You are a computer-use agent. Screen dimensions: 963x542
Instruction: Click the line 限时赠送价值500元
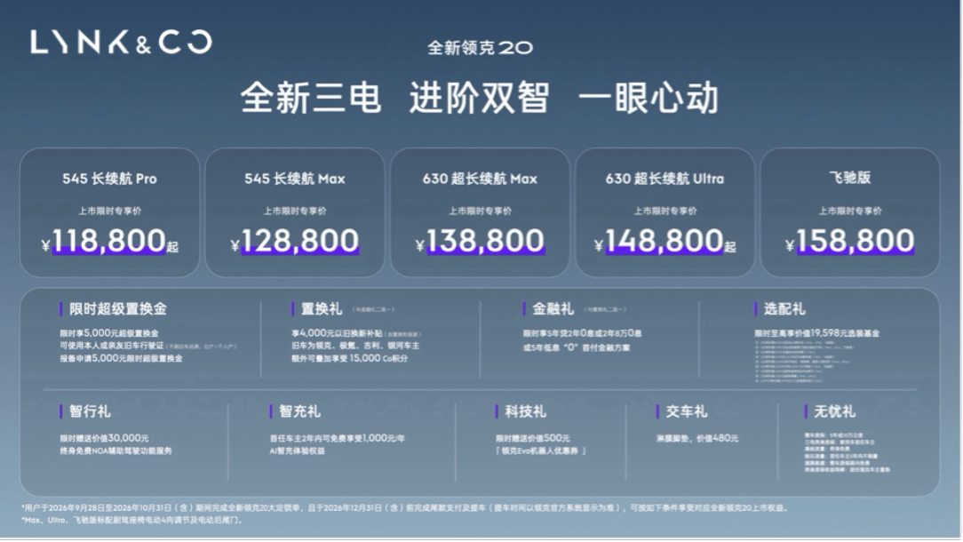coord(532,438)
